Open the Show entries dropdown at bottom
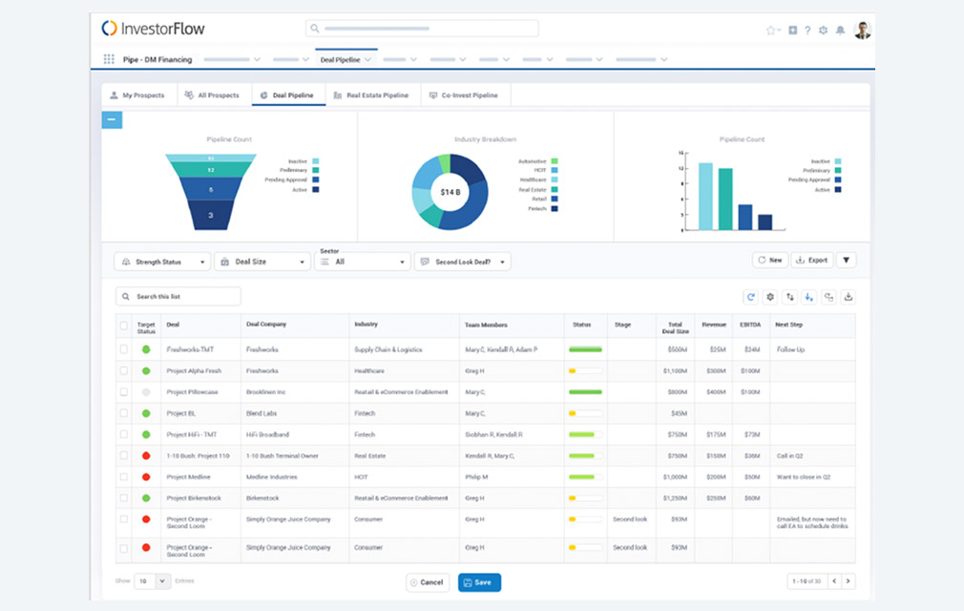Viewport: 964px width, 611px height. [151, 581]
